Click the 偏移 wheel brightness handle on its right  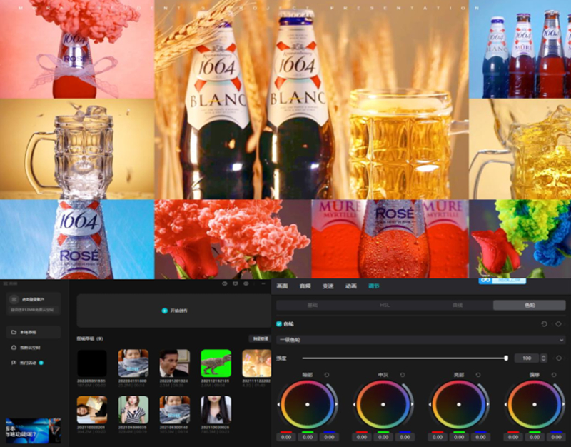coord(564,404)
